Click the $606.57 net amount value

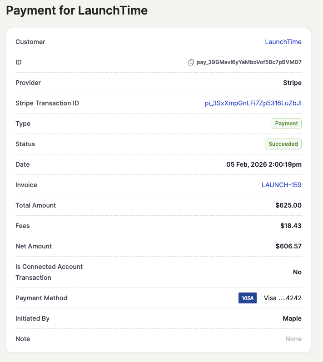288,246
